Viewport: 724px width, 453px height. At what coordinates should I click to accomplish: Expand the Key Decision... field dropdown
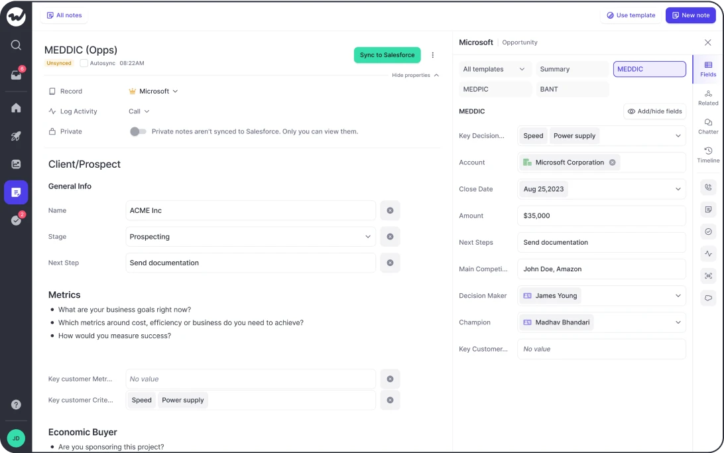click(678, 136)
